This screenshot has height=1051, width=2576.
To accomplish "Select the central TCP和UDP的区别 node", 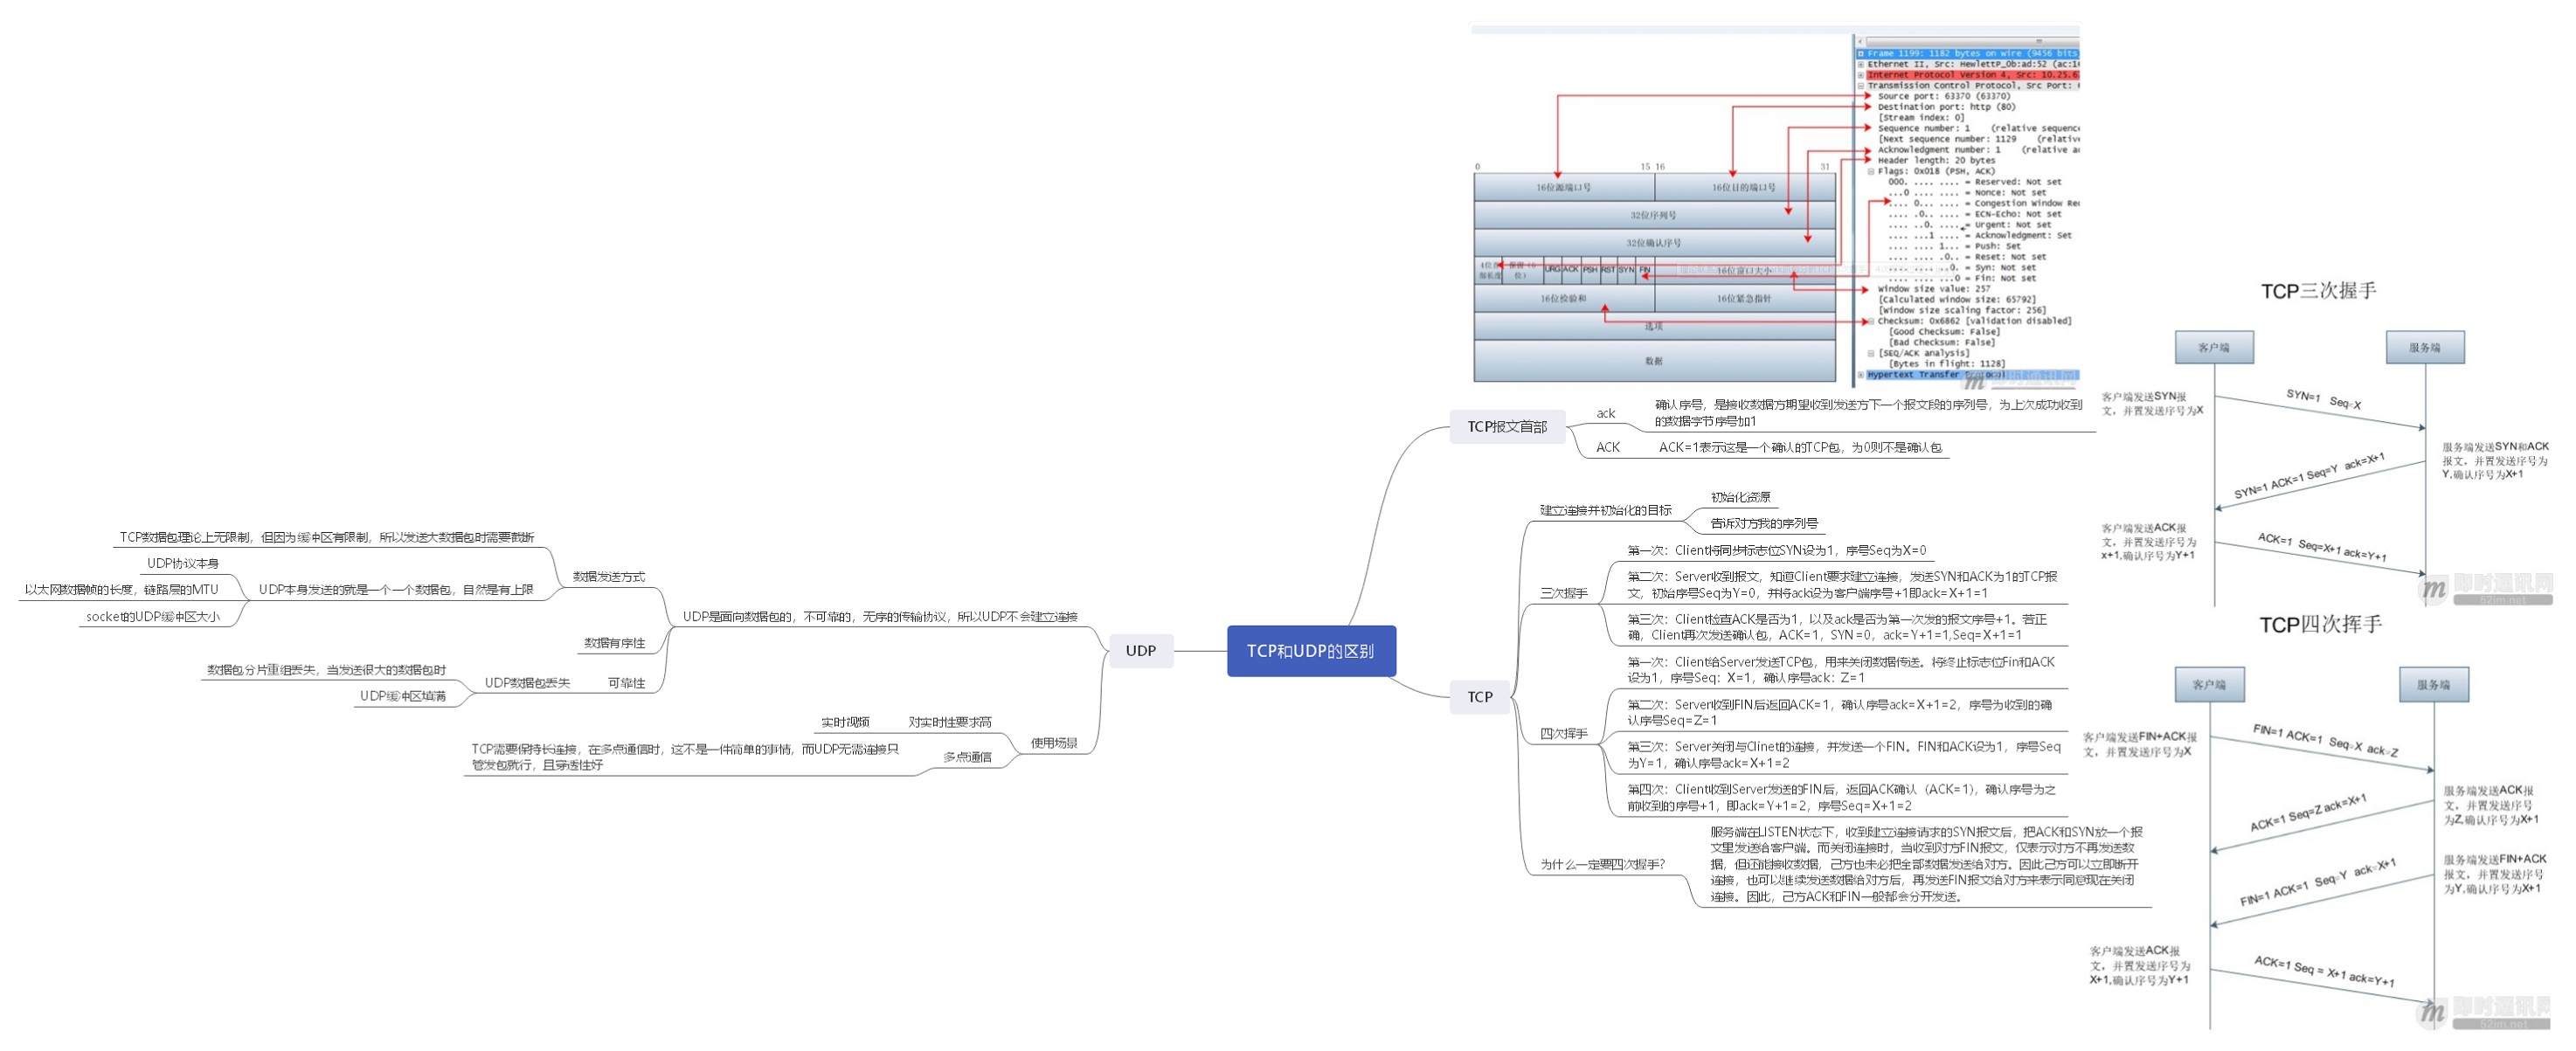I will [1310, 651].
